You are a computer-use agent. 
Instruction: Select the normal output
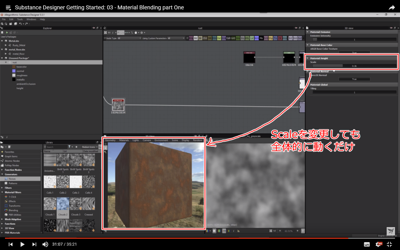20,71
